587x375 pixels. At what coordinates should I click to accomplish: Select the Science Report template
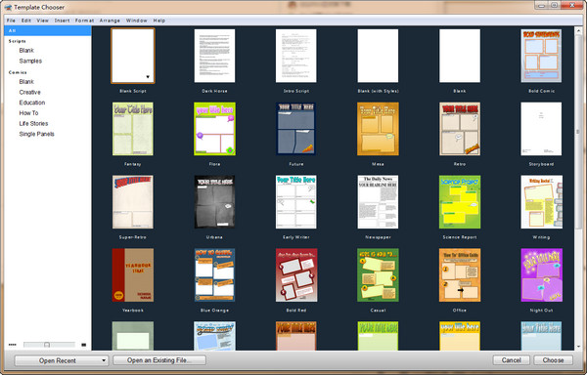click(460, 202)
